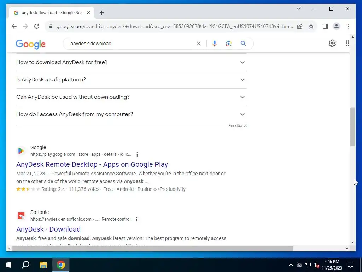Open a new tab
This screenshot has height=272, width=362.
click(101, 13)
